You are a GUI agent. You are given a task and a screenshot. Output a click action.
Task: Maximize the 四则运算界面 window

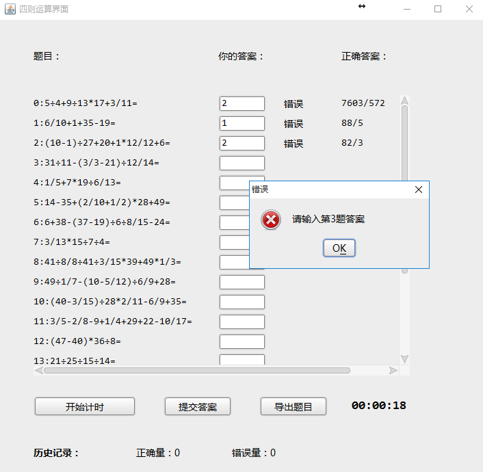438,10
